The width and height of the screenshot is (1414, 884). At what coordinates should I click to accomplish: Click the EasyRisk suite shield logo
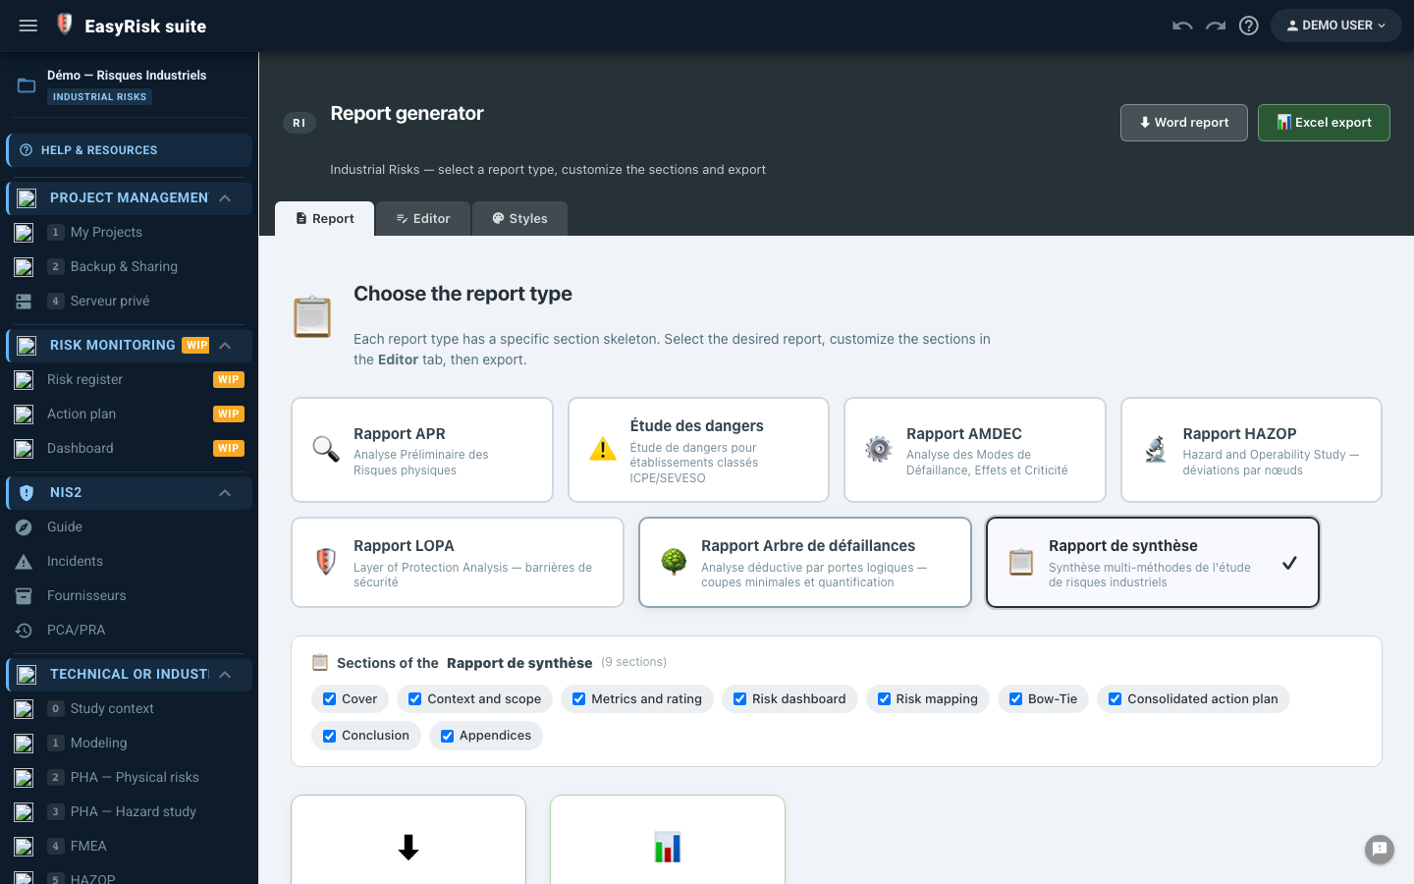click(65, 25)
